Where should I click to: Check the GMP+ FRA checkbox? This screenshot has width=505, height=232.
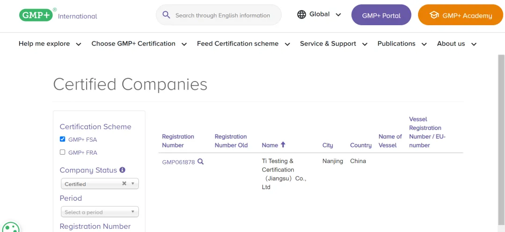63,152
